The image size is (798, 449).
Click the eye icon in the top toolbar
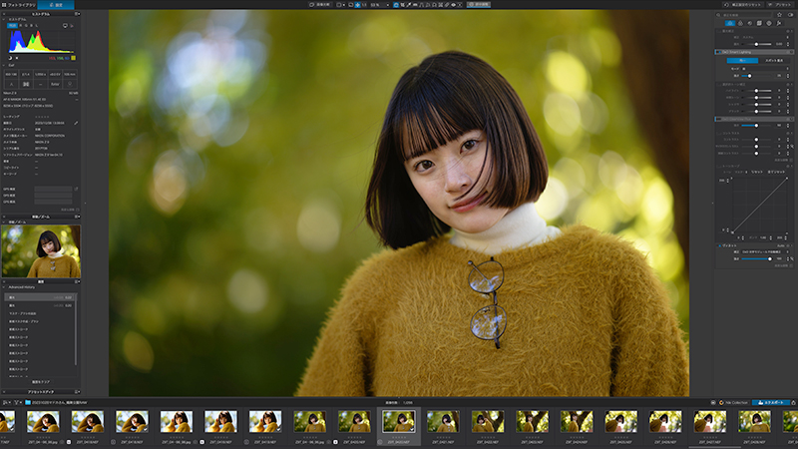pos(453,5)
